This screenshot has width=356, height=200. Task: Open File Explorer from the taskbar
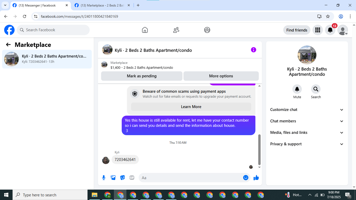pos(94,195)
